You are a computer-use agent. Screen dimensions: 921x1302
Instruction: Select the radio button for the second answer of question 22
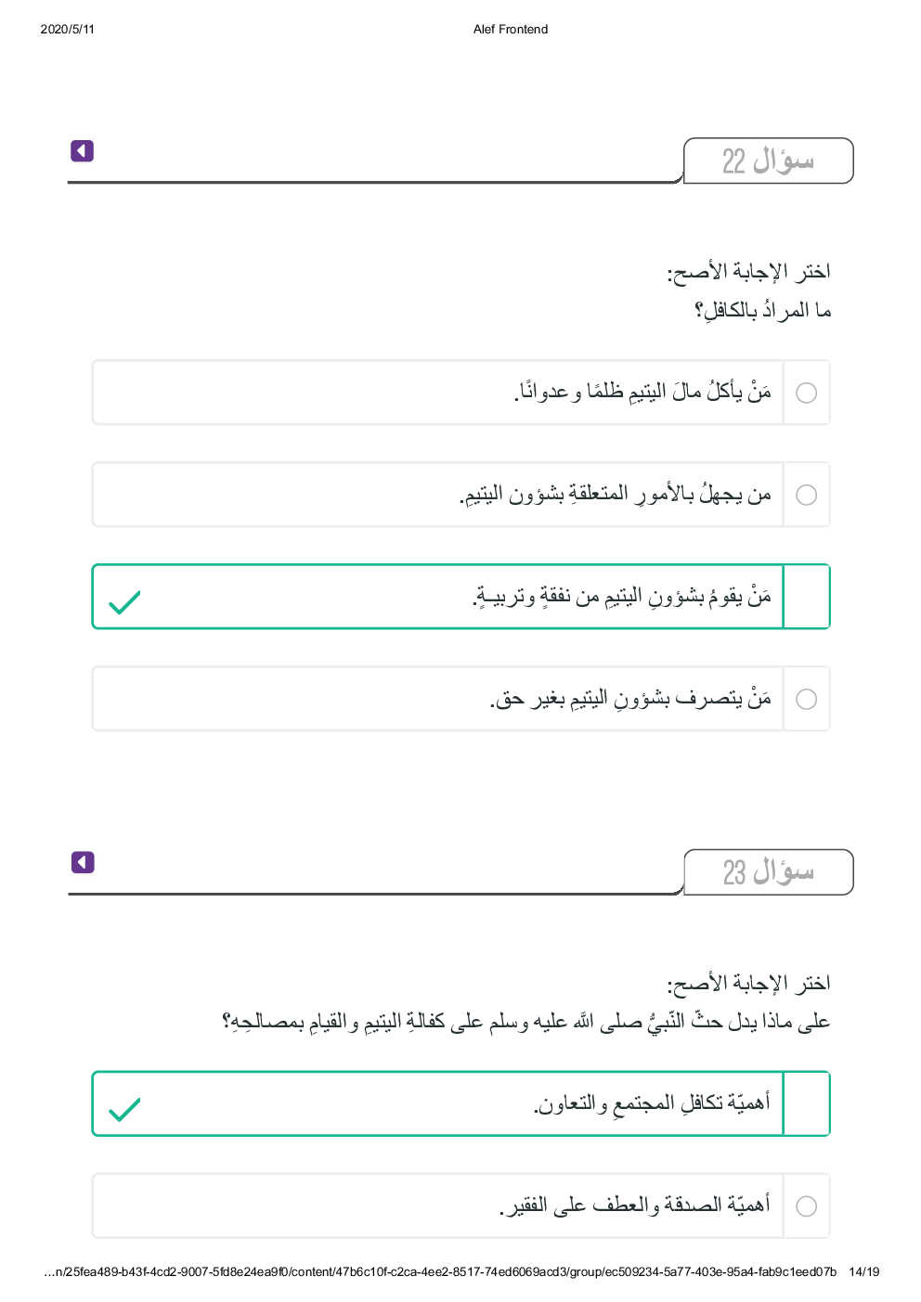[x=807, y=495]
